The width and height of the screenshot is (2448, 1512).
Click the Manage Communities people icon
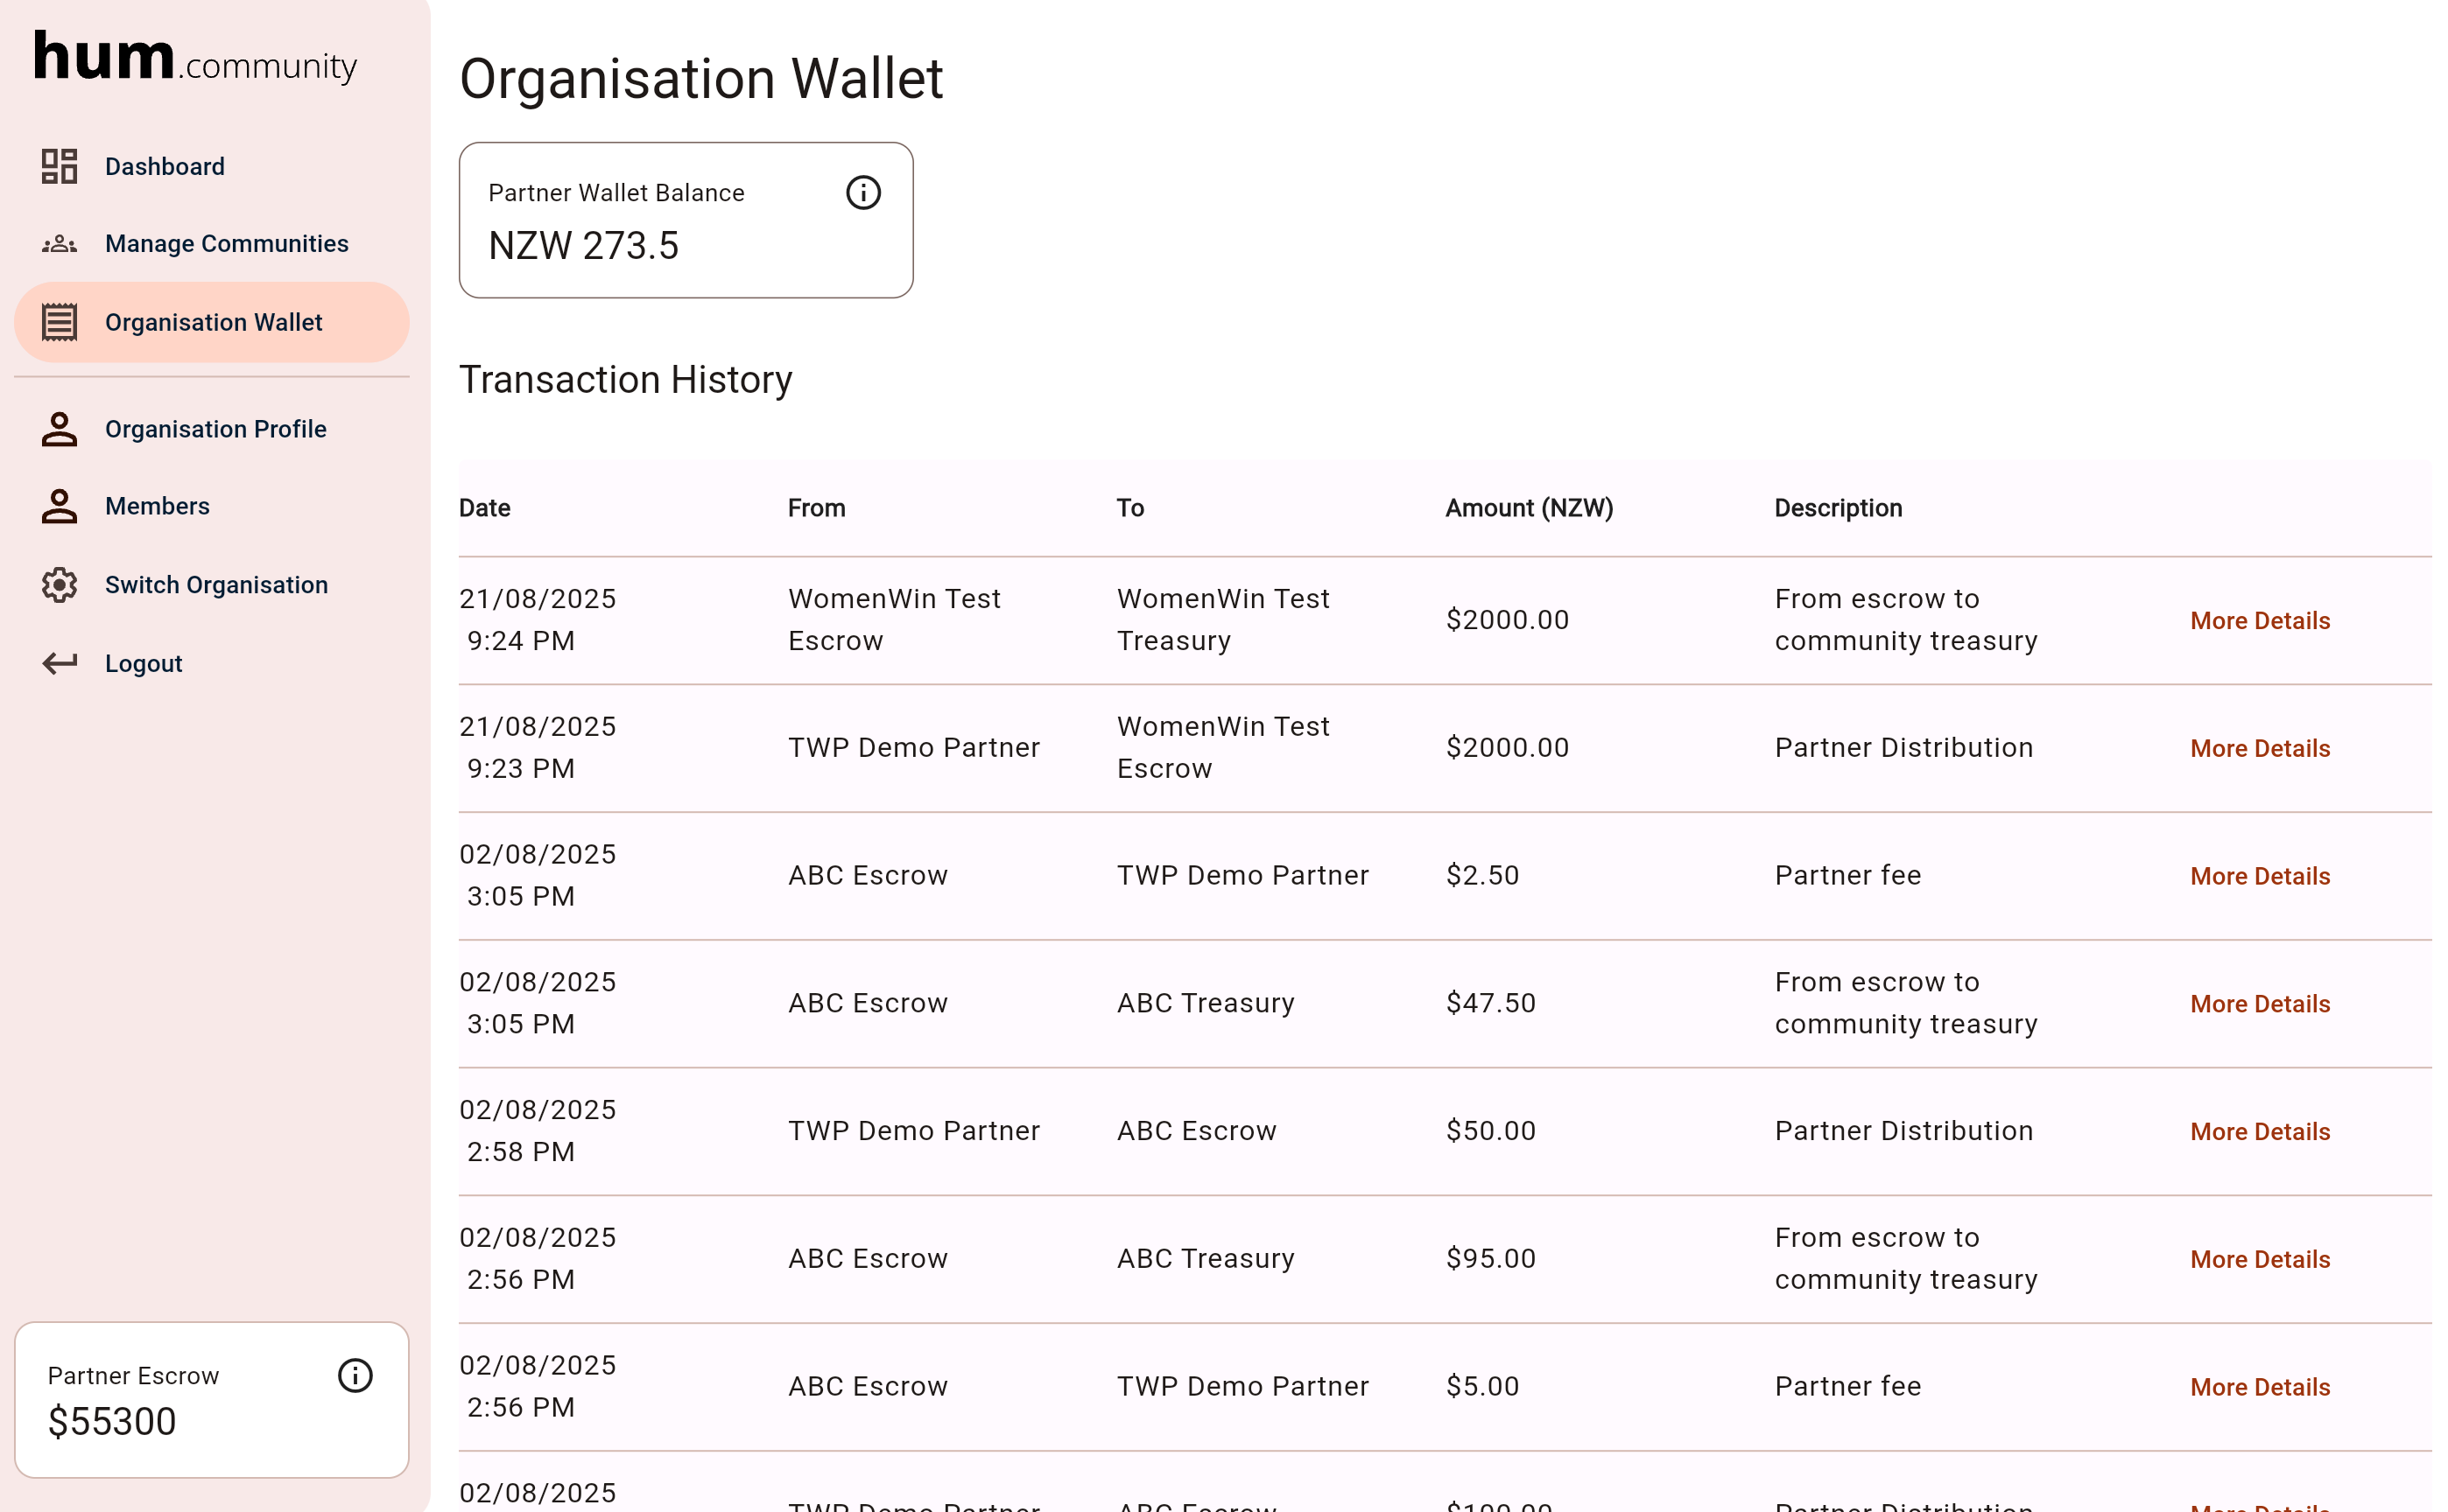click(x=59, y=244)
